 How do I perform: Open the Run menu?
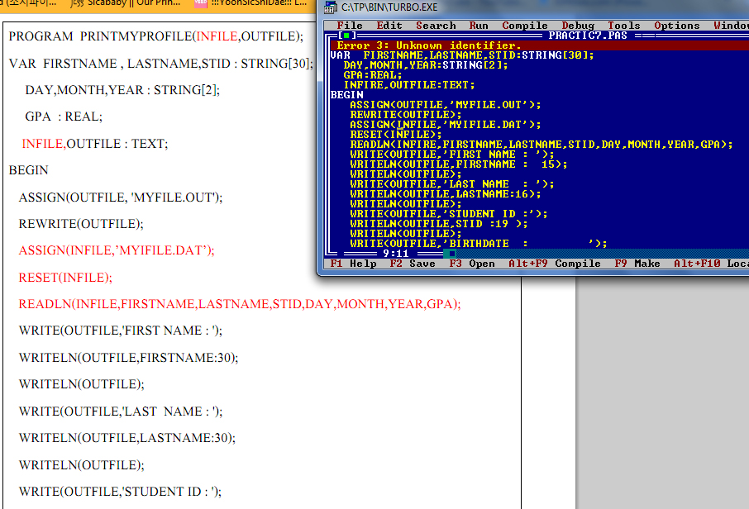coord(479,26)
